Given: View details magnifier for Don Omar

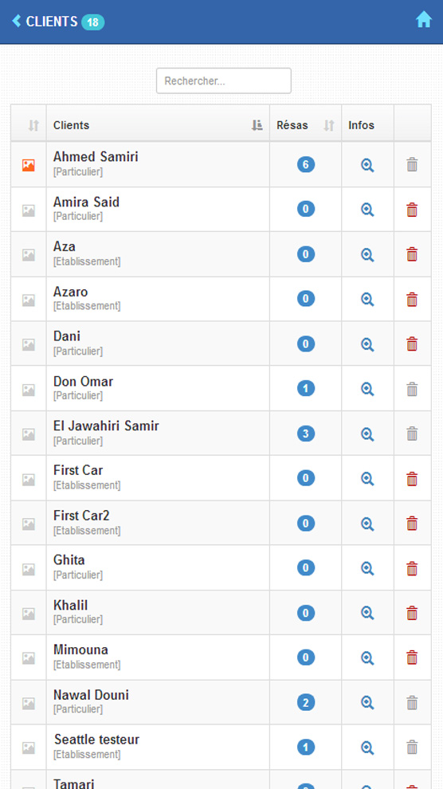Looking at the screenshot, I should (x=367, y=389).
